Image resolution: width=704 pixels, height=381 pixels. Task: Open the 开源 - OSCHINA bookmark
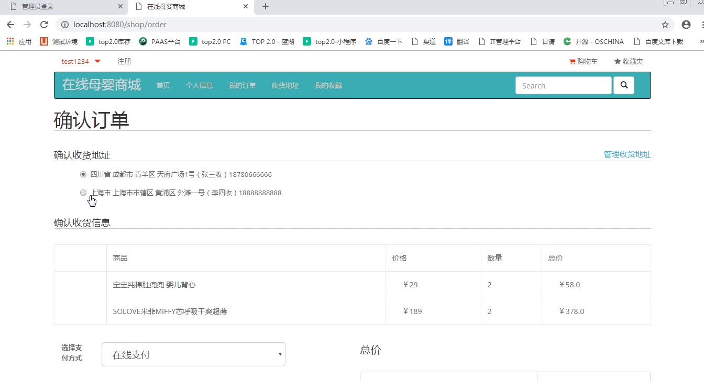point(593,41)
